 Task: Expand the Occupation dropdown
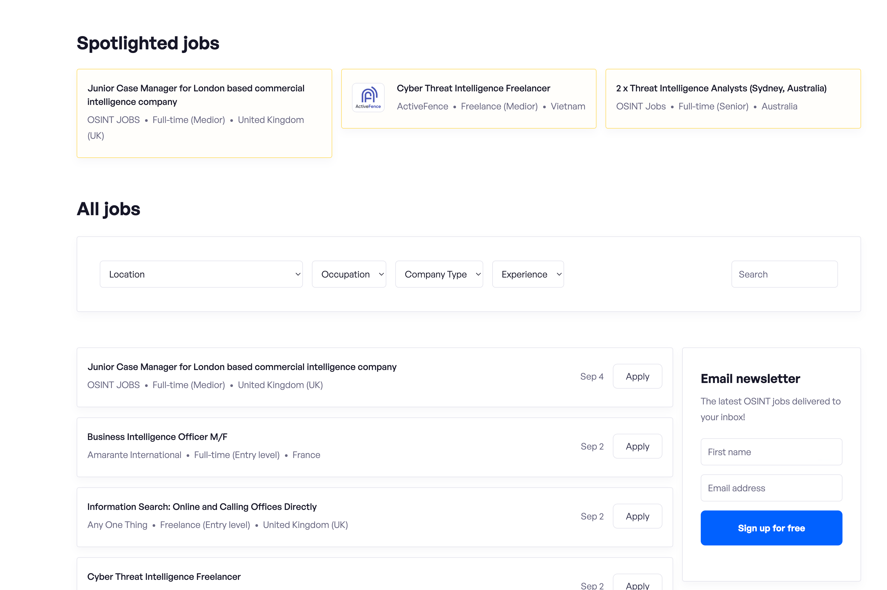(x=349, y=274)
